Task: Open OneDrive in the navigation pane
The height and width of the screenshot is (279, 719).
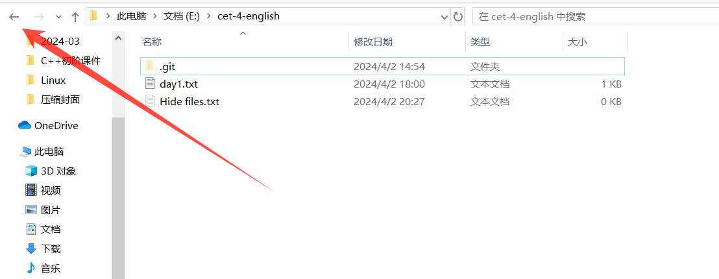Action: [x=56, y=125]
